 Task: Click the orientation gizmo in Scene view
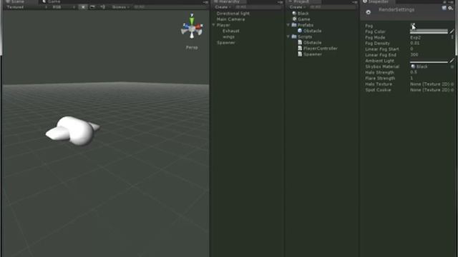click(x=192, y=26)
